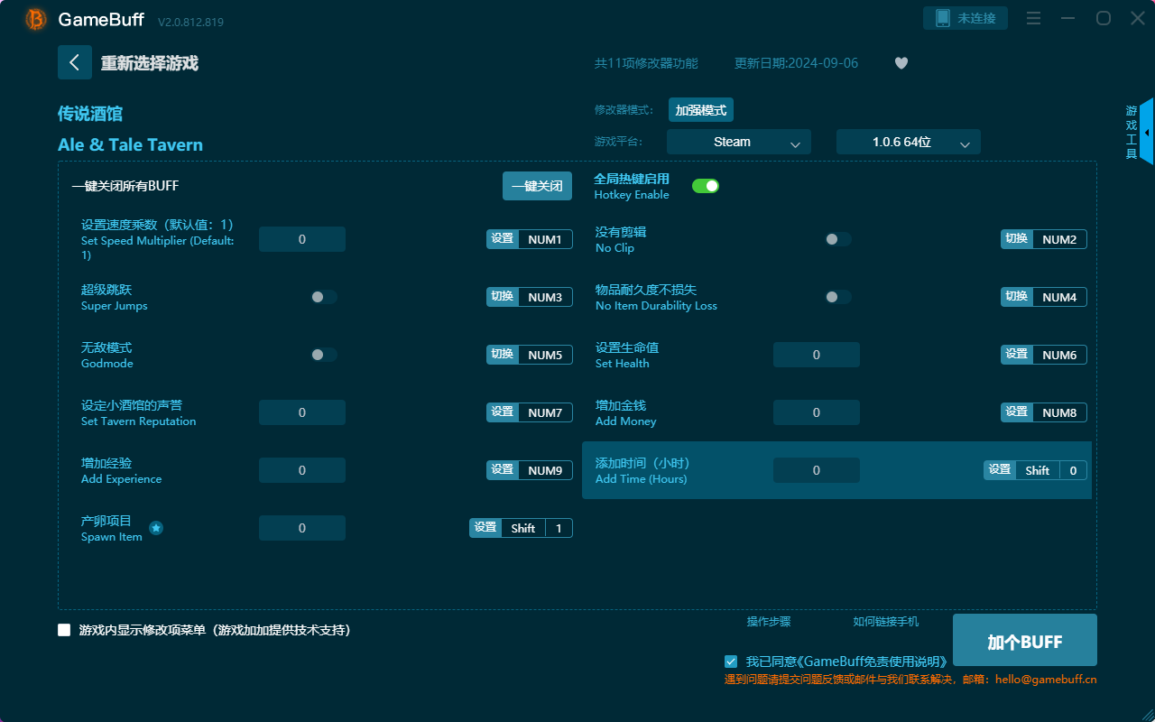Click the NUM2 hotkey box
Viewport: 1155px width, 722px height.
(x=1059, y=239)
